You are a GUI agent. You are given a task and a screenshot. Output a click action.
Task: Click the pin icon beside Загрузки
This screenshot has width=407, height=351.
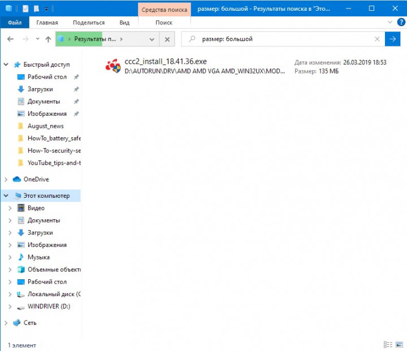point(76,89)
